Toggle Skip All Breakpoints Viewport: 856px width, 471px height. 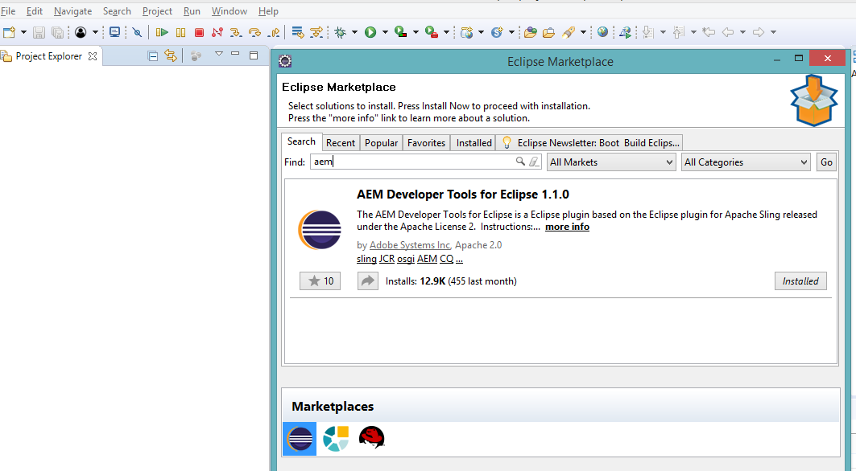(x=137, y=31)
